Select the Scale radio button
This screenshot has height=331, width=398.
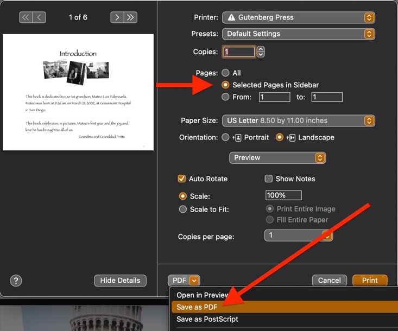tap(183, 196)
